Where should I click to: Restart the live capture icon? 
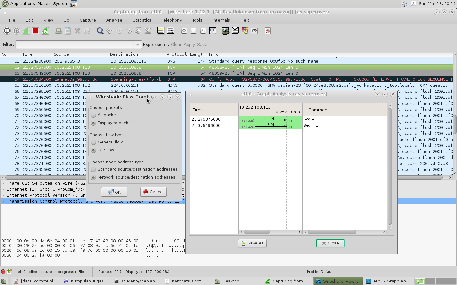click(x=45, y=31)
